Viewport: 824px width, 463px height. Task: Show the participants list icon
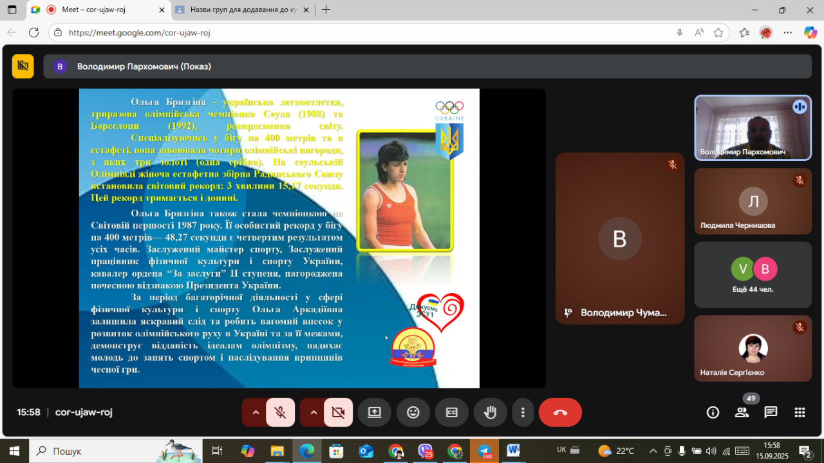[x=742, y=413]
